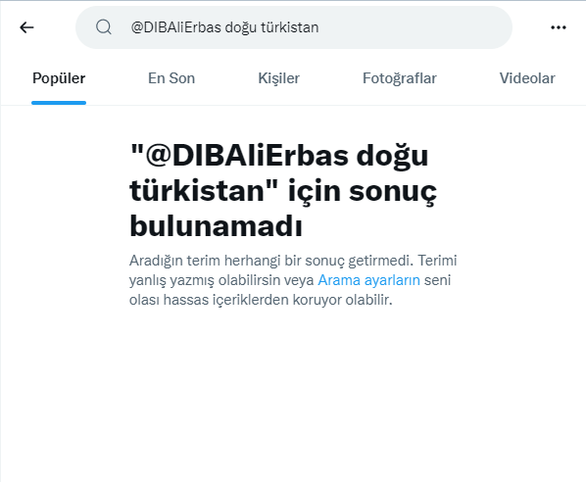The height and width of the screenshot is (482, 586).
Task: Click the word 'seni' after the link
Action: pyautogui.click(x=437, y=280)
